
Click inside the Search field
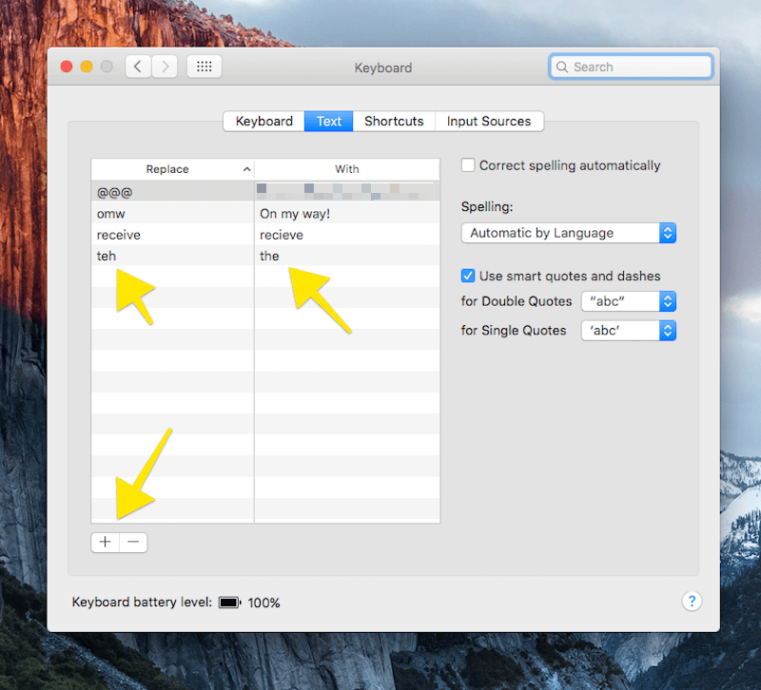point(631,67)
